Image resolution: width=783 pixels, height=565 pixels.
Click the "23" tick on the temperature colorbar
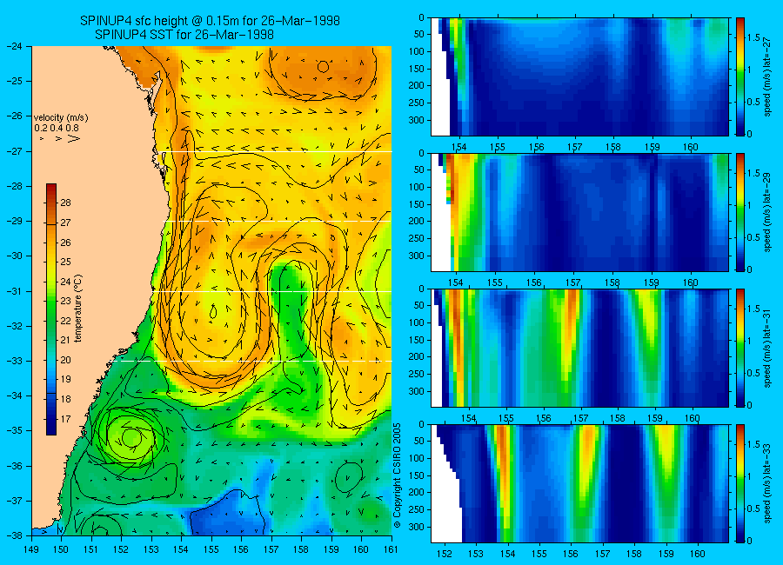[65, 301]
